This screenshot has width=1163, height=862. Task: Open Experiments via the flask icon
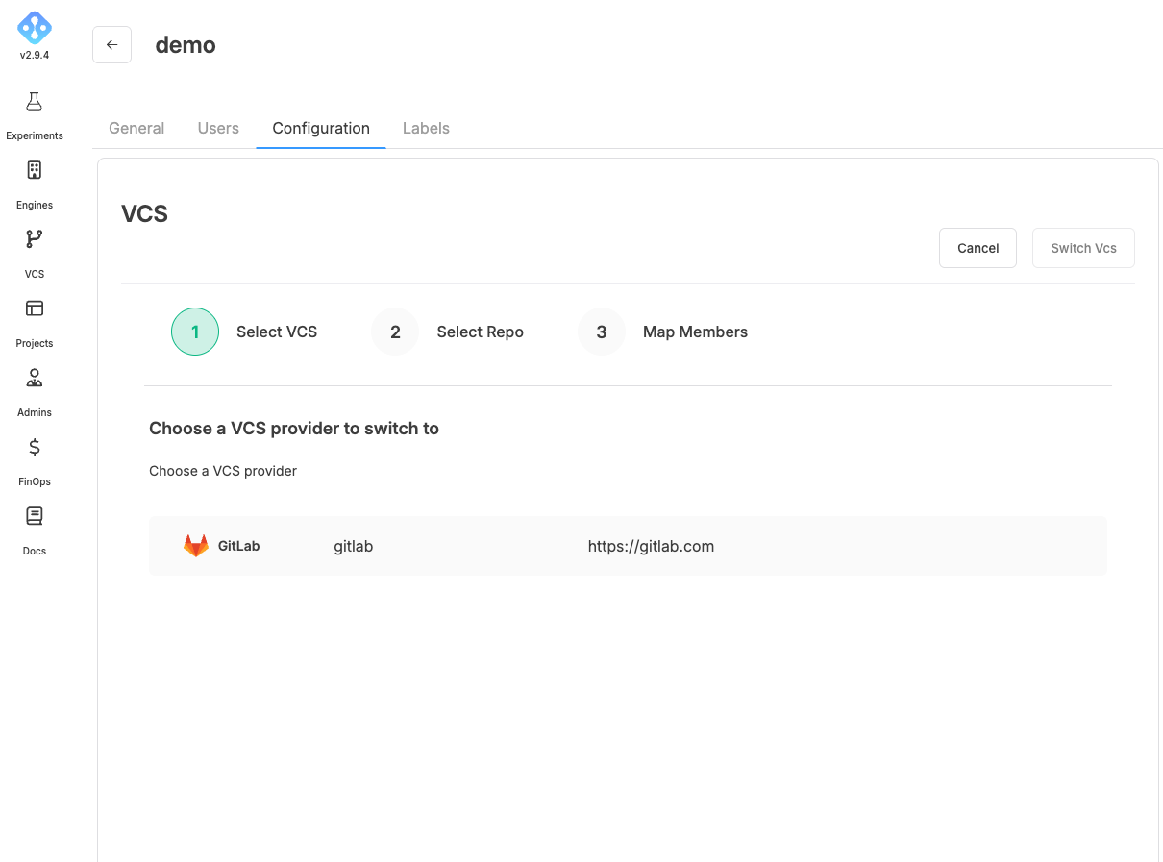point(35,101)
